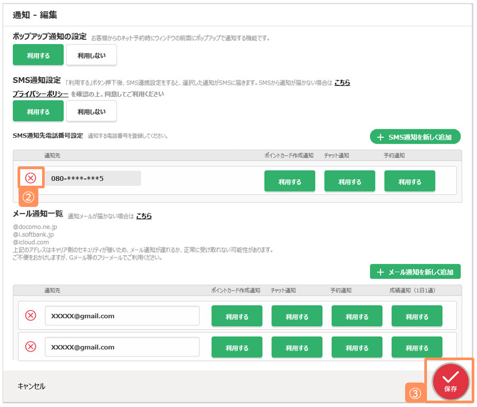Image resolution: width=477 pixels, height=407 pixels.
Task: Enable SMS notification with 利用する
Action: pyautogui.click(x=38, y=111)
